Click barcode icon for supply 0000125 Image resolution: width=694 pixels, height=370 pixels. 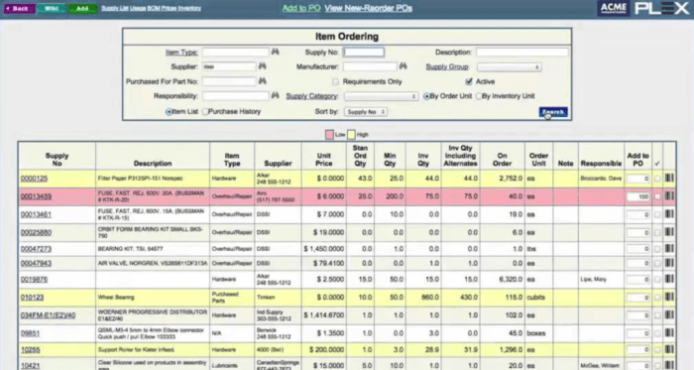[669, 178]
